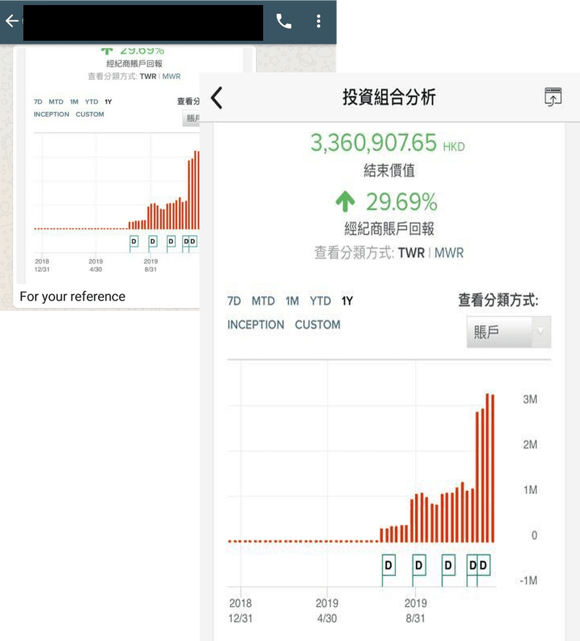Click the fourth D deposit marker on large chart
580x641 pixels.
[x=473, y=566]
